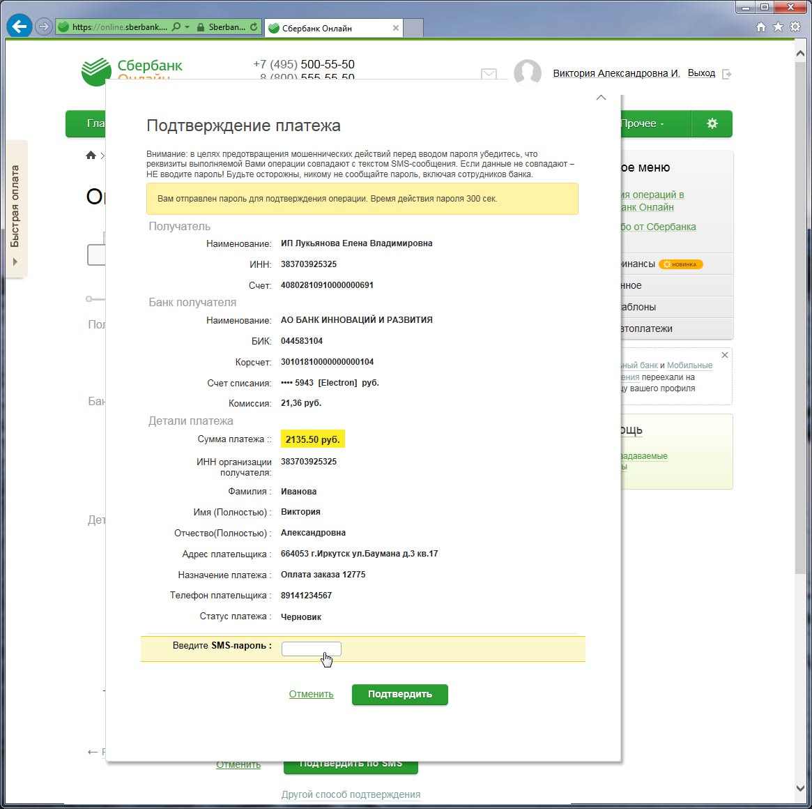
Task: Click phone number 500-55-50 in header
Action: pos(328,64)
